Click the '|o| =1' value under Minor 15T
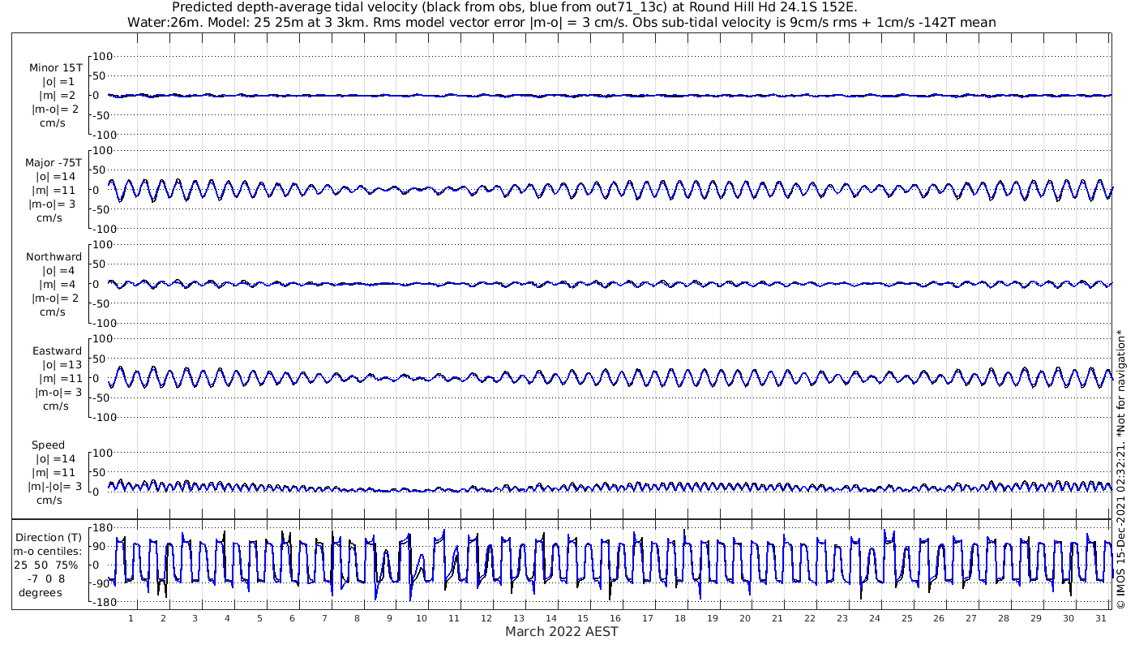Image resolution: width=1135 pixels, height=649 pixels. (x=58, y=82)
